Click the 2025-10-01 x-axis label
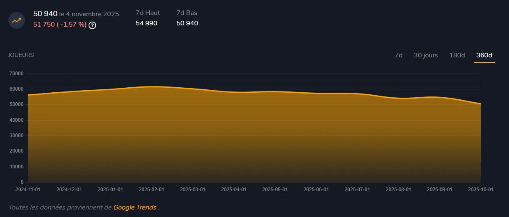Viewport: 509px width, 217px height. tap(481, 189)
